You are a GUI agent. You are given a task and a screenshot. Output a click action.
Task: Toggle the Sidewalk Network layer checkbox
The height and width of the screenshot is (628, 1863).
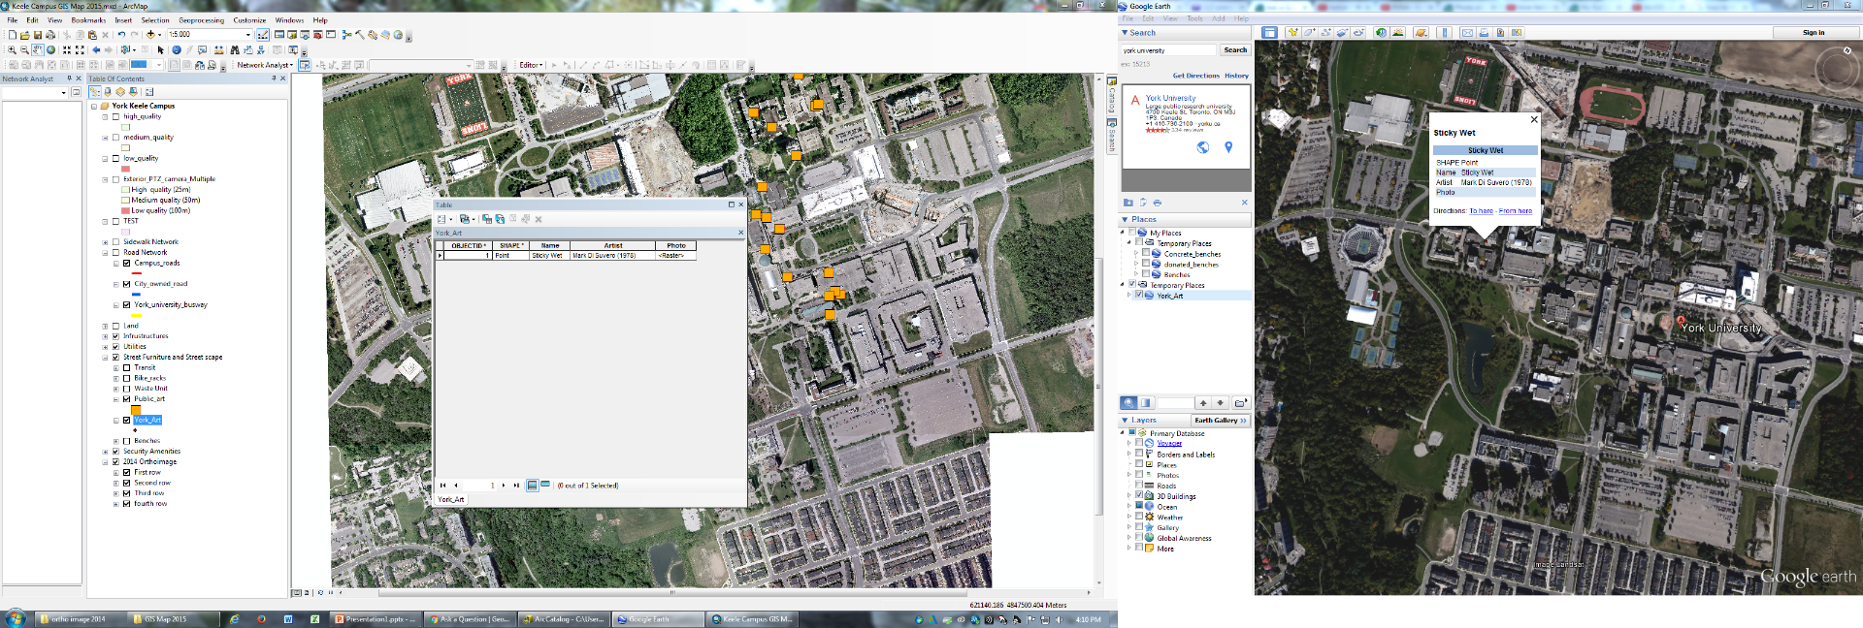click(x=115, y=242)
